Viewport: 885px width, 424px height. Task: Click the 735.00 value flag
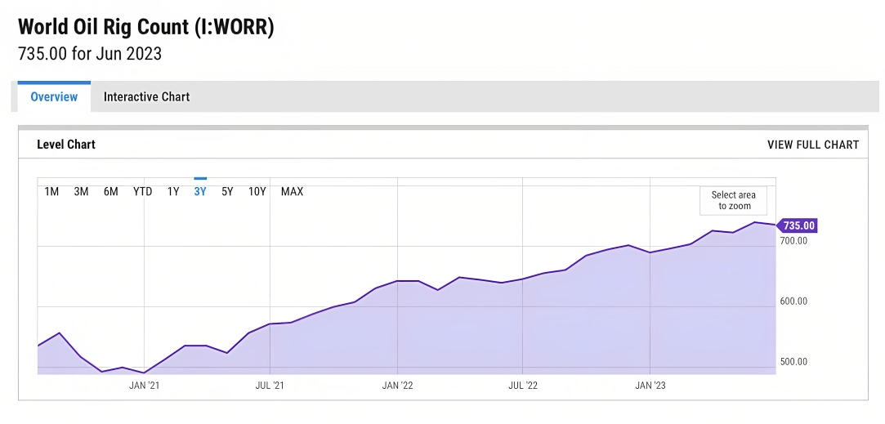[x=798, y=225]
